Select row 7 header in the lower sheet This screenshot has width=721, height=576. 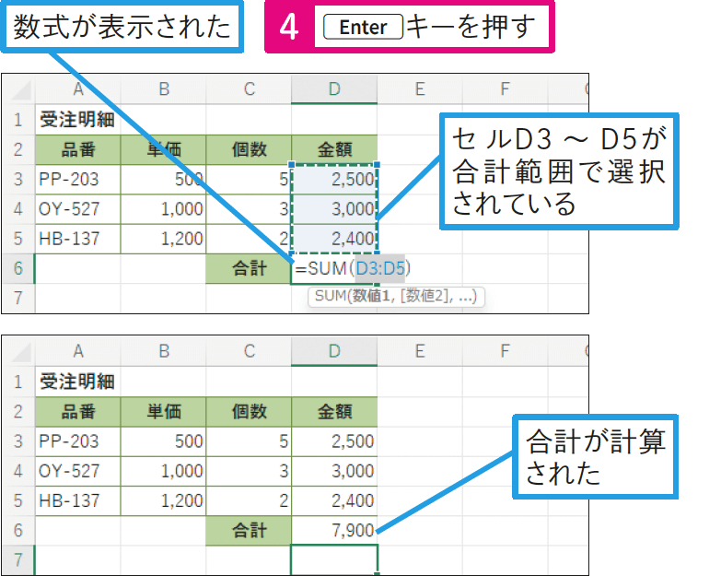pyautogui.click(x=18, y=560)
